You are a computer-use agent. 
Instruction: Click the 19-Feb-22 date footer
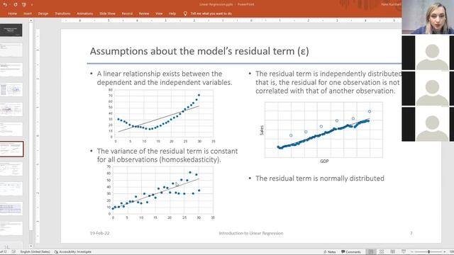click(99, 233)
